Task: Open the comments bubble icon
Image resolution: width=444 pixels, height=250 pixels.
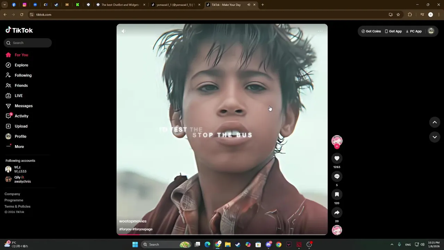Action: (x=337, y=176)
